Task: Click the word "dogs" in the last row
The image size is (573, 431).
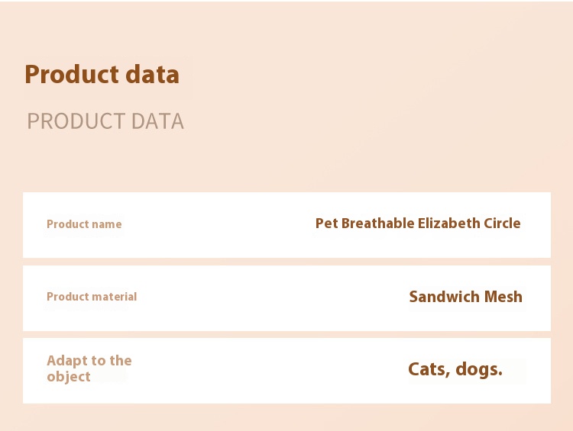Action: pyautogui.click(x=478, y=370)
